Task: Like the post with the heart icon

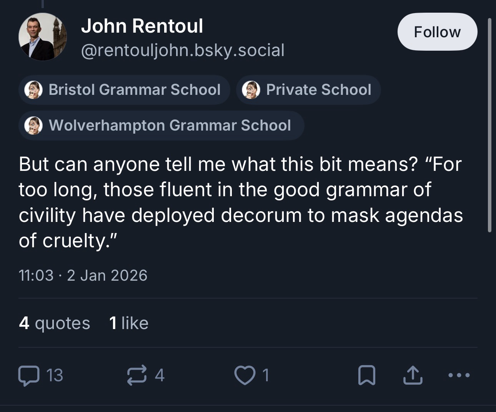Action: click(x=245, y=375)
